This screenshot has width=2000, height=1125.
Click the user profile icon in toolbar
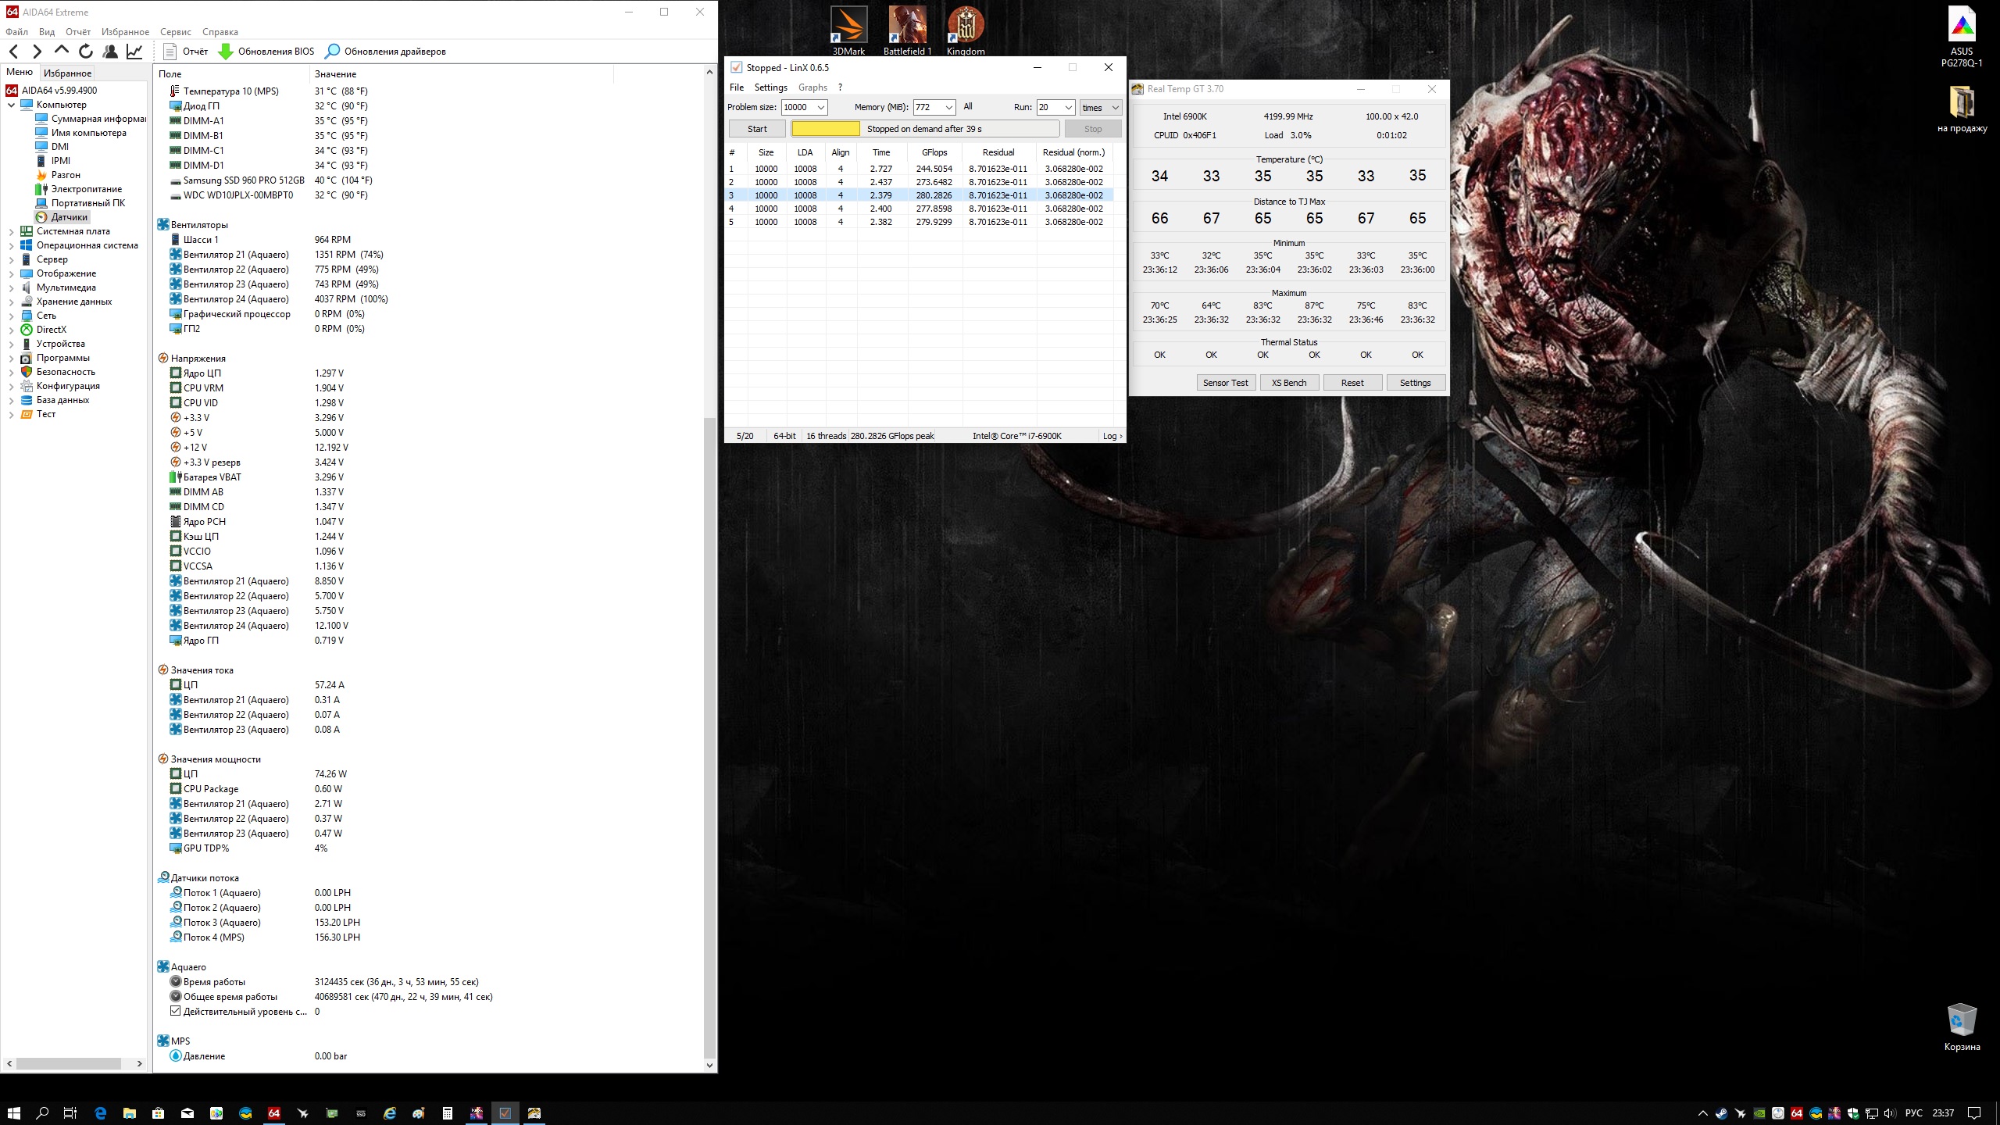[x=110, y=52]
